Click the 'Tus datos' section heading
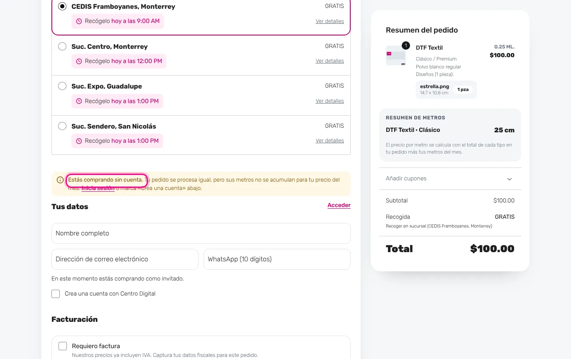Viewport: 571px width, 359px height. (x=70, y=207)
